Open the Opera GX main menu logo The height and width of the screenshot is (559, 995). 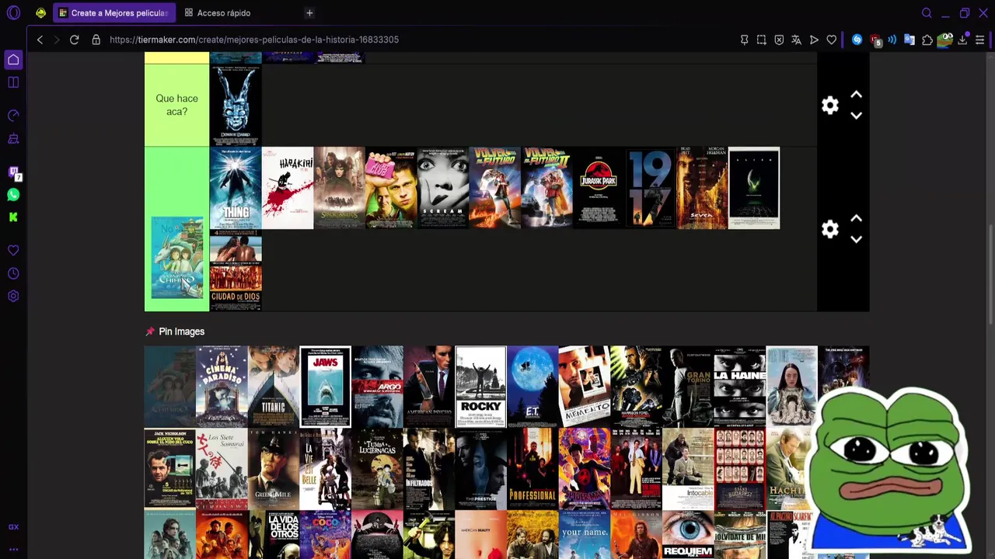[13, 13]
